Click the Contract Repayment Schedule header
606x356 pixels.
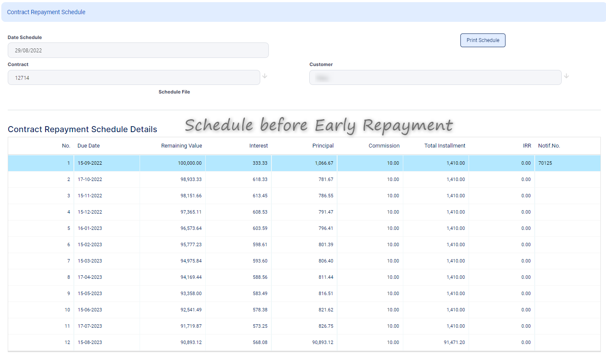[46, 12]
